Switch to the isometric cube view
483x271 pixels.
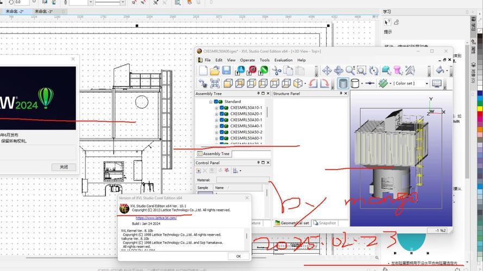[x=298, y=83]
